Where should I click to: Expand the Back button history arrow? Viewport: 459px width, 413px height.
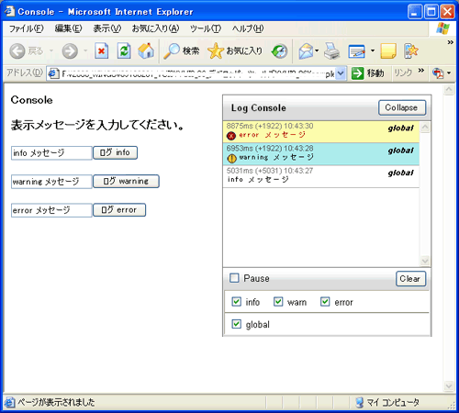click(x=51, y=50)
